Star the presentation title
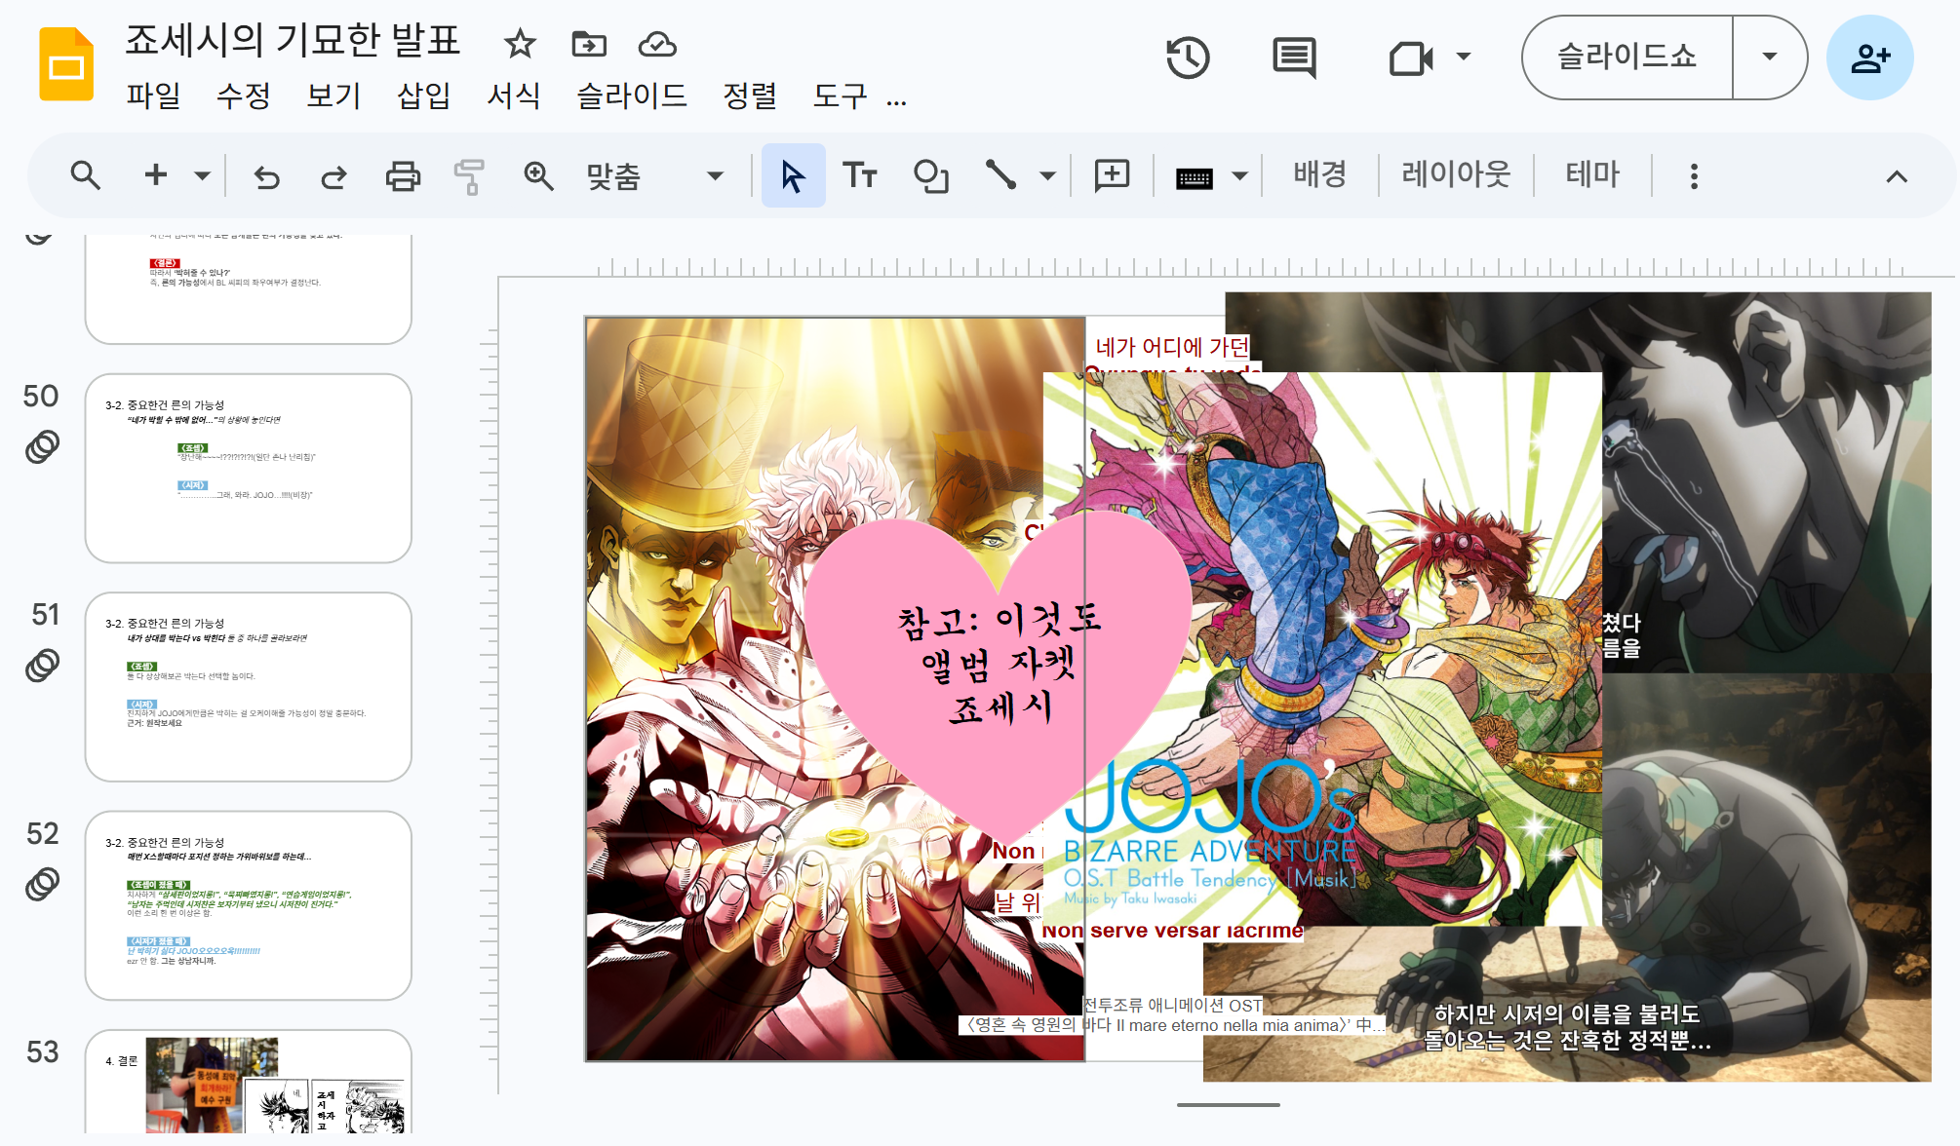 tap(520, 44)
